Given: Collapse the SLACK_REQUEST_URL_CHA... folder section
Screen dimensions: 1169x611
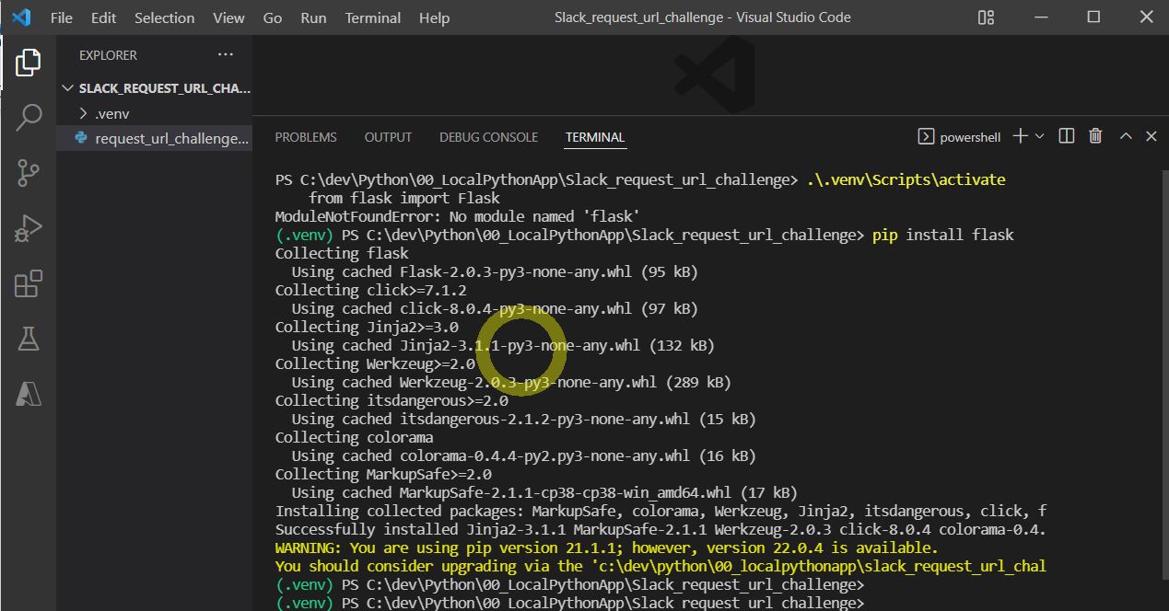Looking at the screenshot, I should [x=156, y=88].
